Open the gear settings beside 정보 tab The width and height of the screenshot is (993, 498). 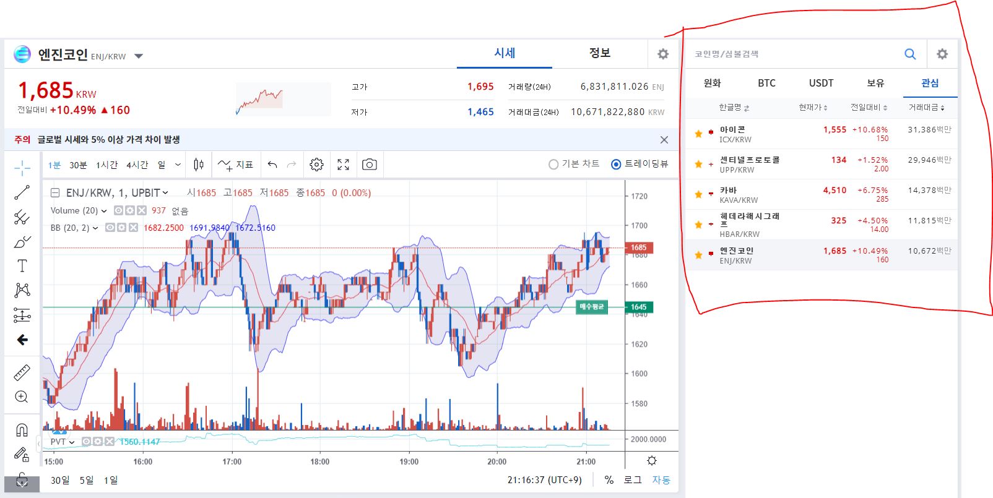tap(663, 54)
